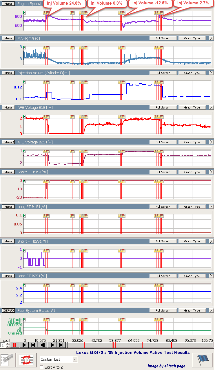
Task: Click Full Screen on Short FT B2S1
Action: 163,241
